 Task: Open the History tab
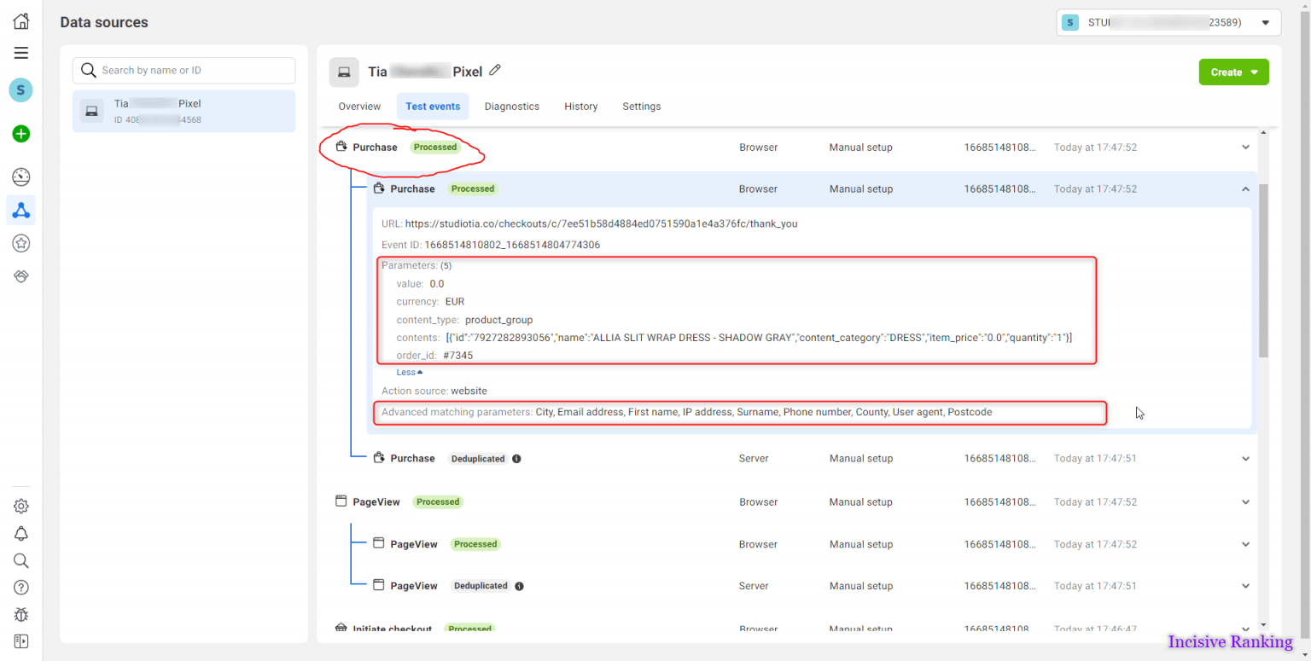(581, 107)
